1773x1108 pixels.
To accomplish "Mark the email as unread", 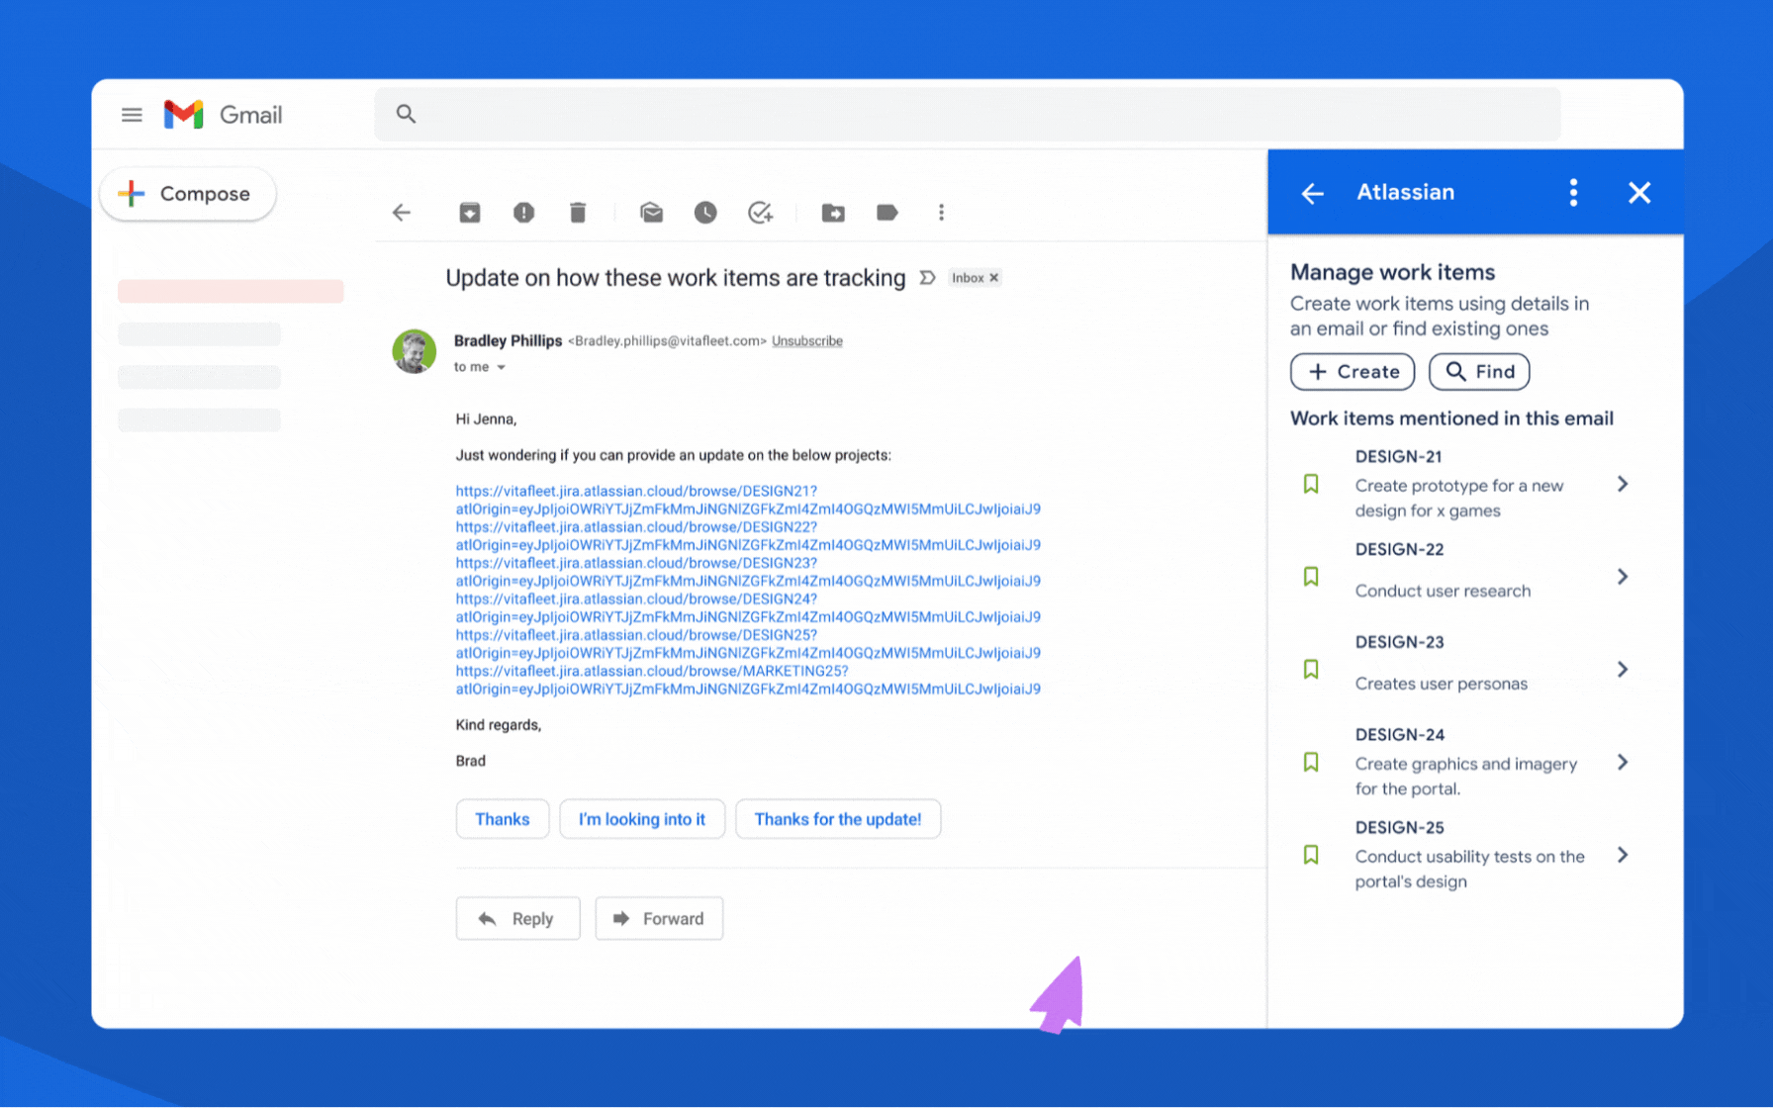I will (x=651, y=213).
